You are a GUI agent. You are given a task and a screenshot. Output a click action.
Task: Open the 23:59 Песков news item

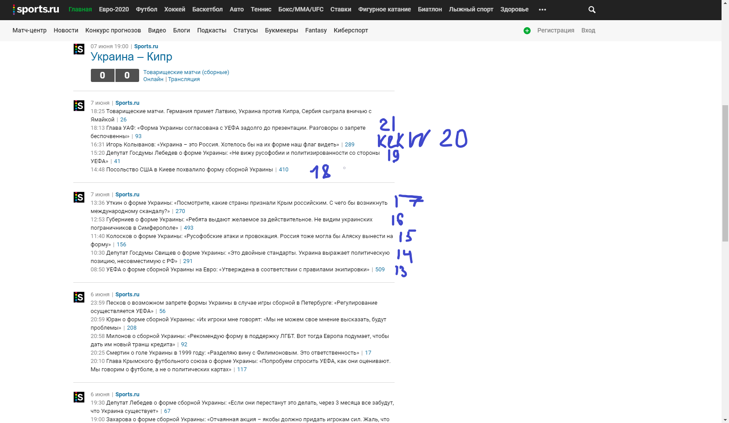[x=234, y=307]
